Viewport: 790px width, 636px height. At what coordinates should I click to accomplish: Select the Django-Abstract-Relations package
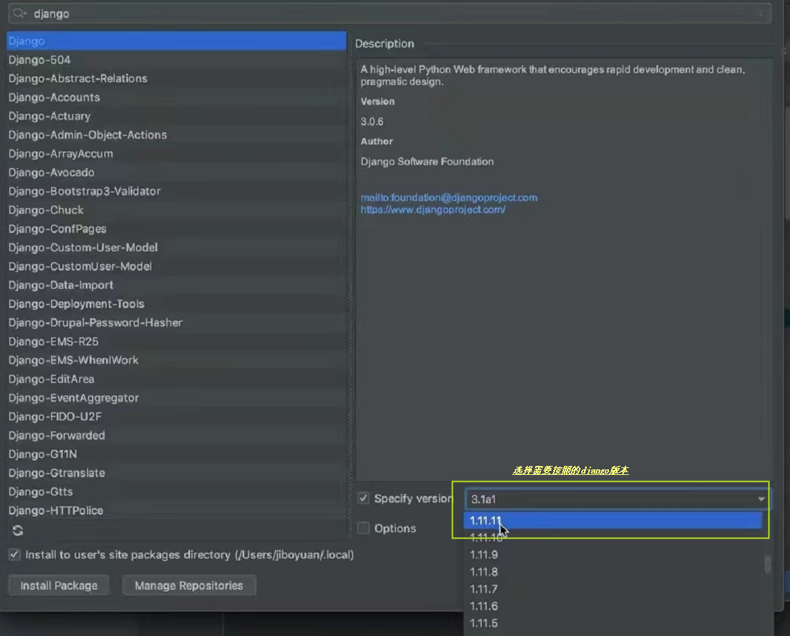tap(176, 78)
